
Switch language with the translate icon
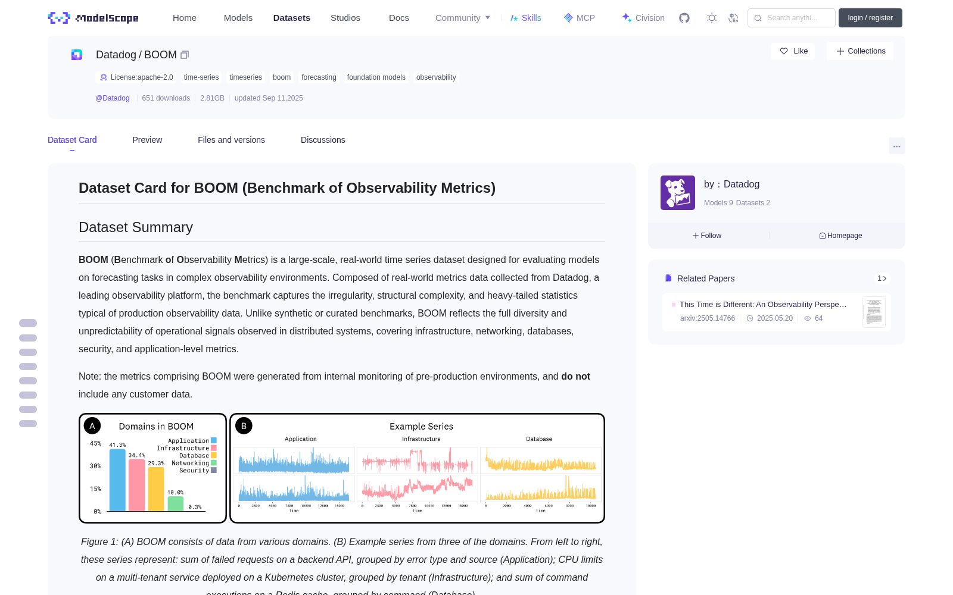pos(734,18)
